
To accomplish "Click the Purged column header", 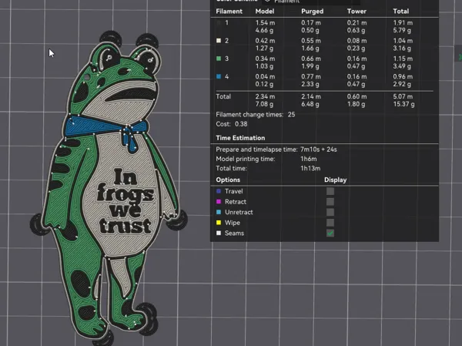I will point(312,12).
